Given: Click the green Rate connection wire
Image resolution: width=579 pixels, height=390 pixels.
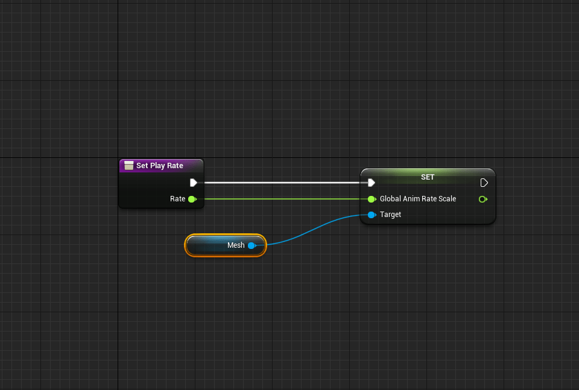Looking at the screenshot, I should click(x=283, y=199).
